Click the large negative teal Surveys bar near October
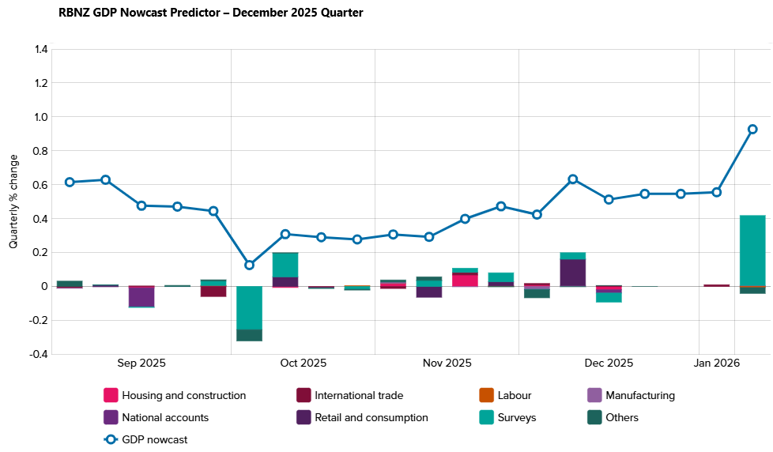 [x=249, y=307]
